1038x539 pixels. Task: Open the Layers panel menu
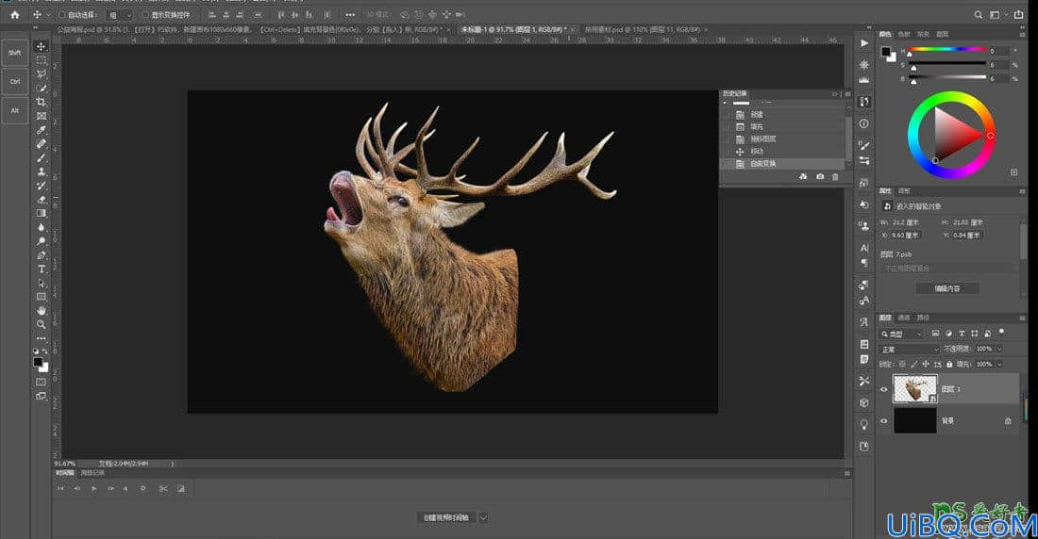1023,318
